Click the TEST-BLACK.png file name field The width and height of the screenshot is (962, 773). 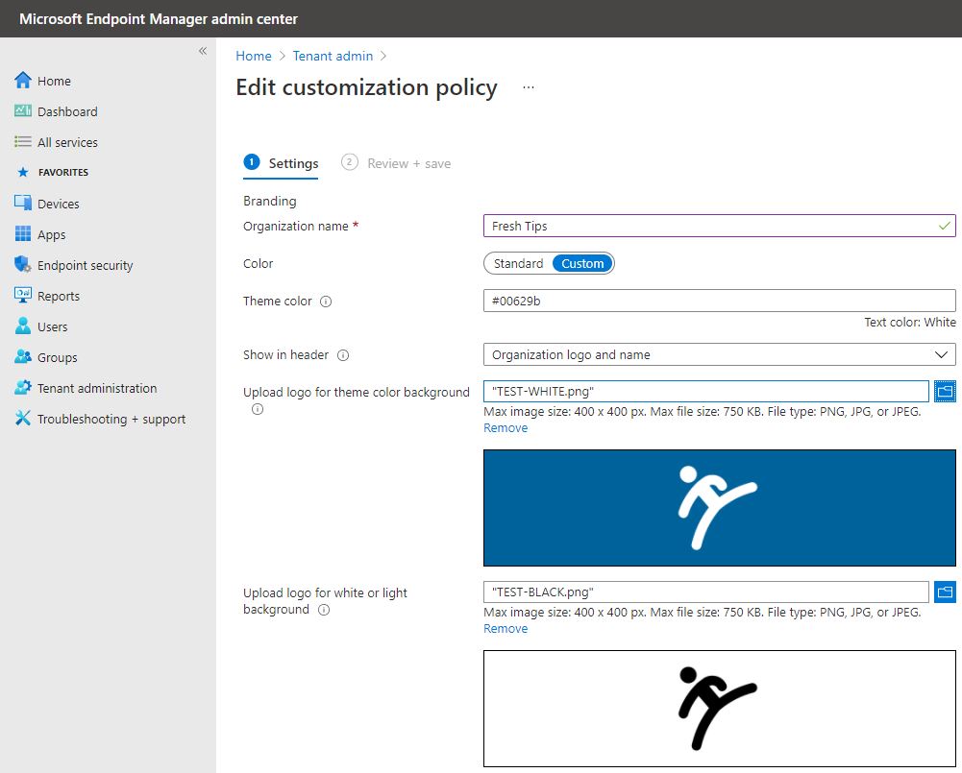(x=705, y=592)
